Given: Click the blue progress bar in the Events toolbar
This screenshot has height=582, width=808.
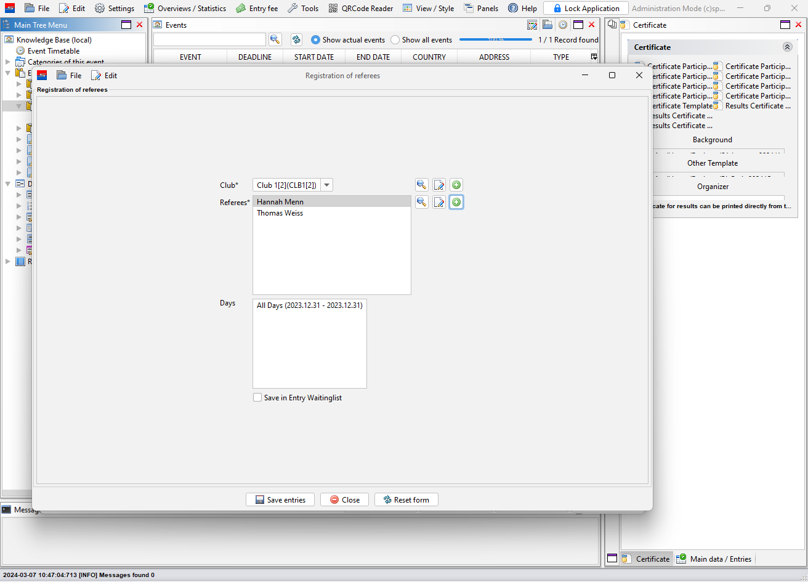Looking at the screenshot, I should tap(496, 39).
